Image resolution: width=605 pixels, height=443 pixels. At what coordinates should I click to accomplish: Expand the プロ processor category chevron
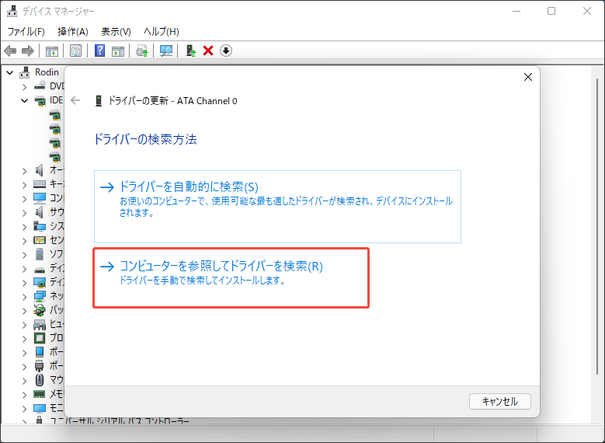[24, 338]
